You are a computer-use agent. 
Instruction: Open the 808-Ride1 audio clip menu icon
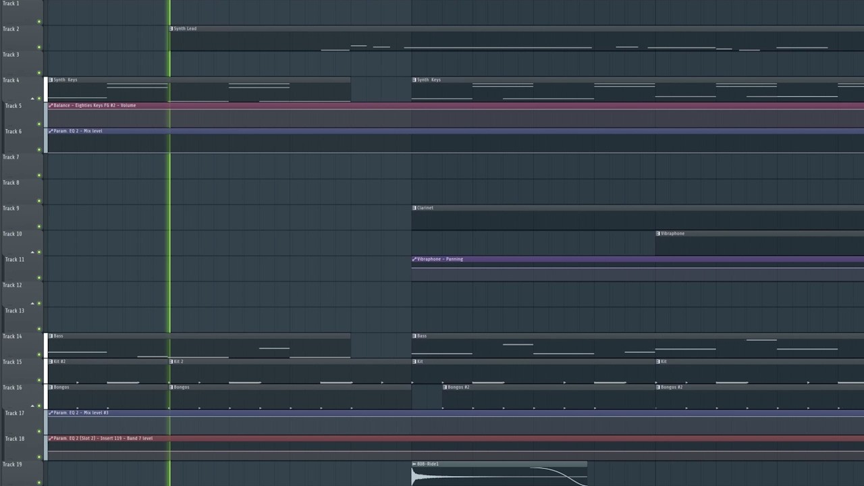coord(414,464)
